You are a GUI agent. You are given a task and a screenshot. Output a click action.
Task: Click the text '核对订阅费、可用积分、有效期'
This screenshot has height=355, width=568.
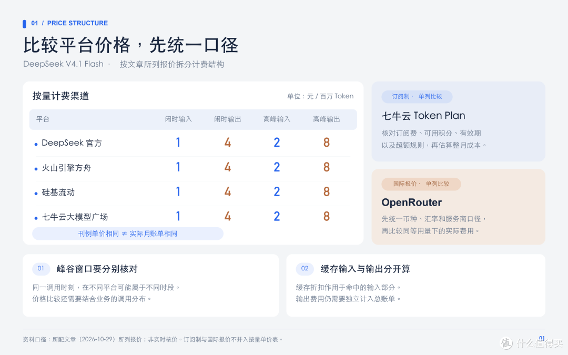[x=431, y=133]
